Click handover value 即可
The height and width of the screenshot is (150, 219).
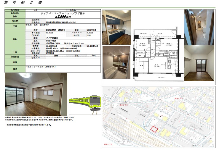tap(94, 56)
